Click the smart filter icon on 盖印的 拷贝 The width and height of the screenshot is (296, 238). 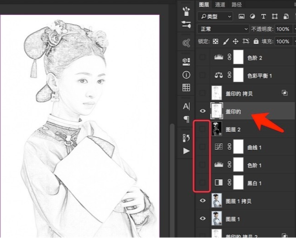285,93
